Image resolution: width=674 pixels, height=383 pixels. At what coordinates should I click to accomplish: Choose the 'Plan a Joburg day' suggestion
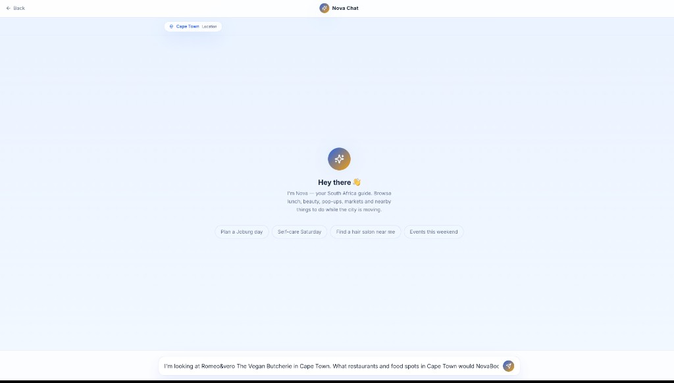coord(242,232)
